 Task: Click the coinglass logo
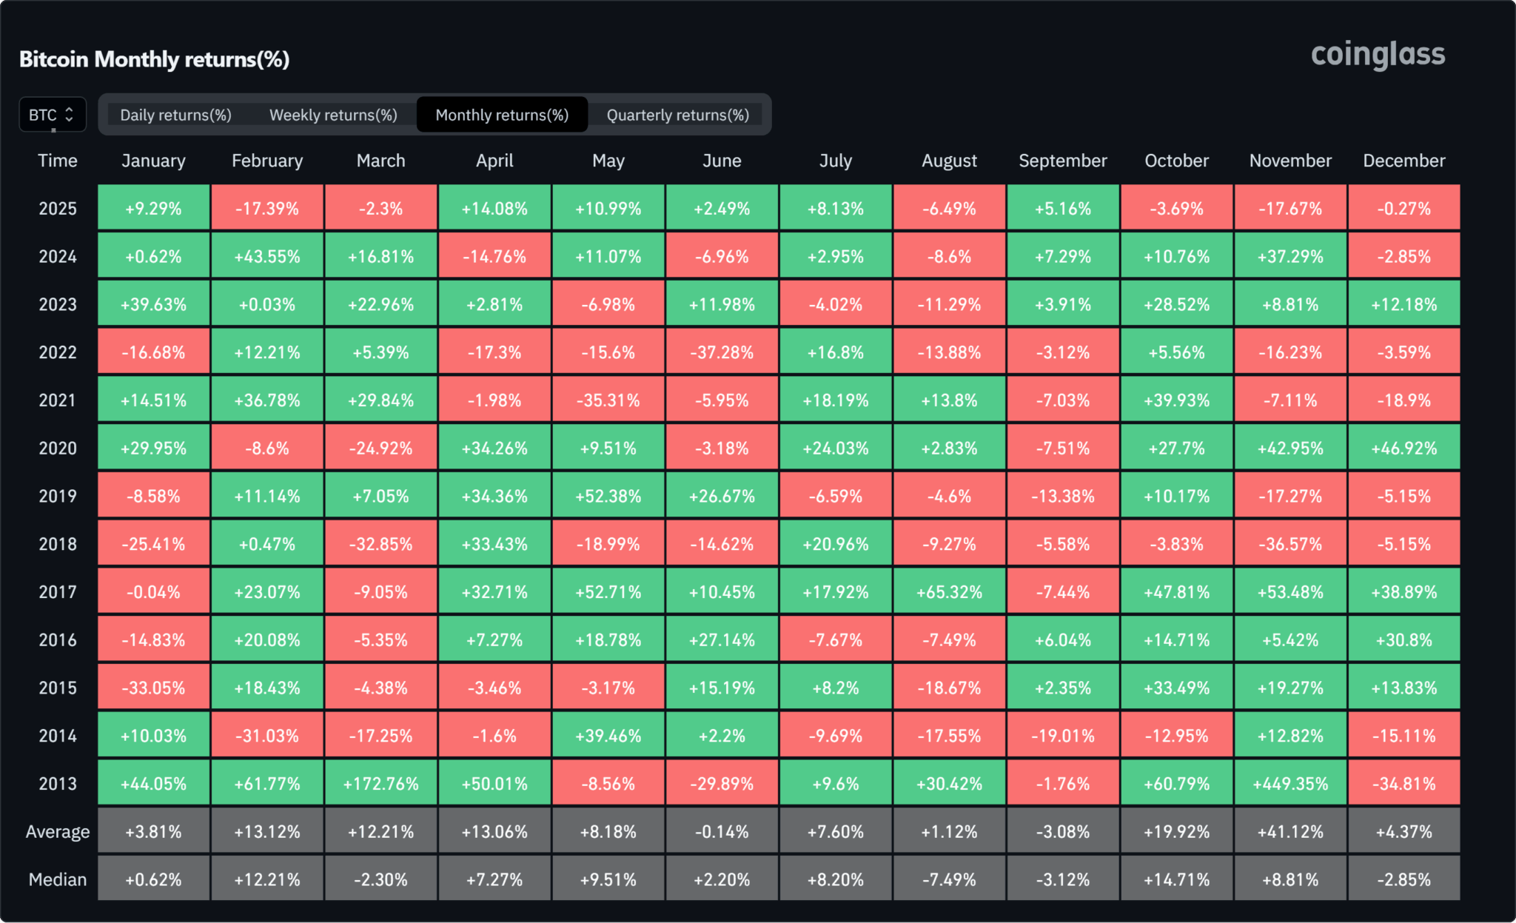tap(1378, 55)
